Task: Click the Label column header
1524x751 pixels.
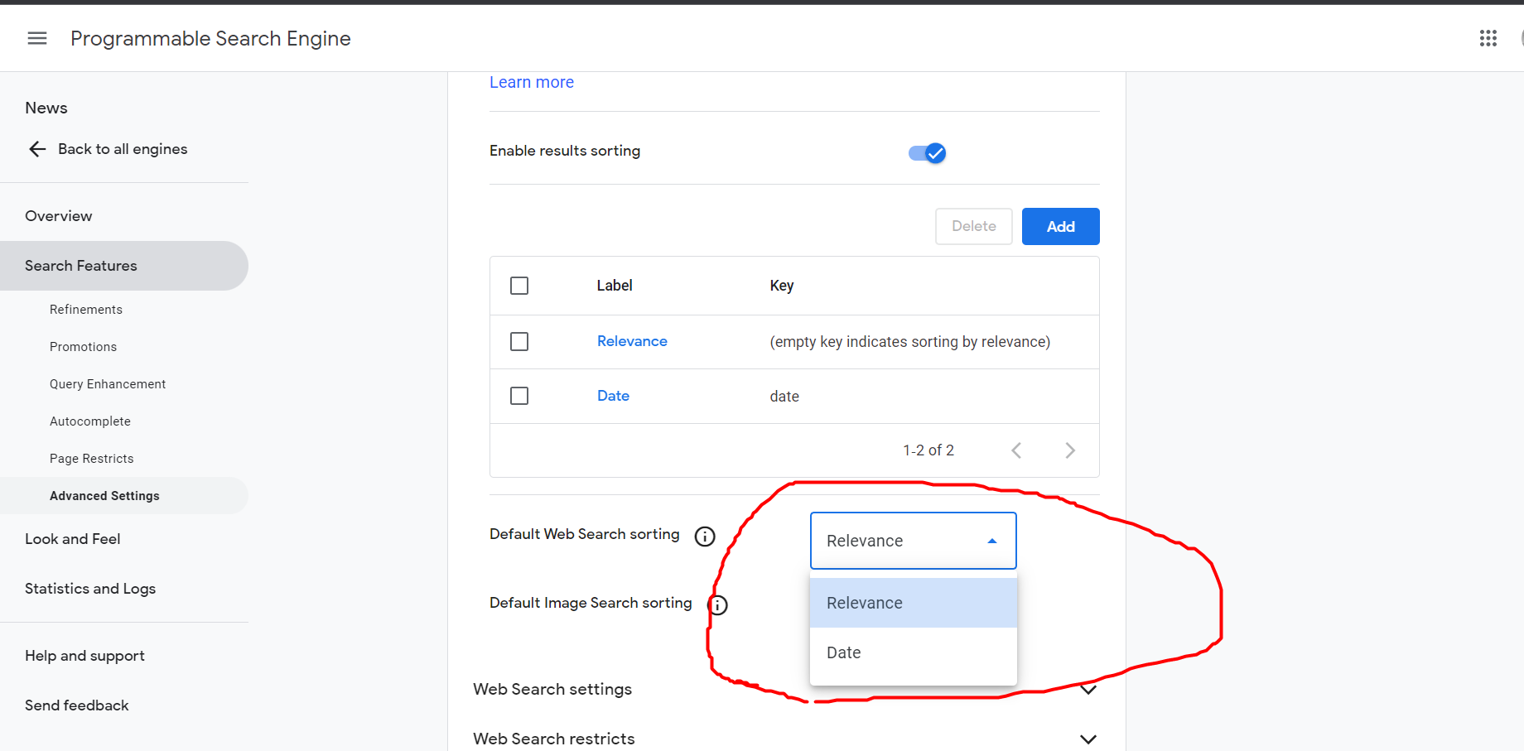Action: tap(615, 286)
